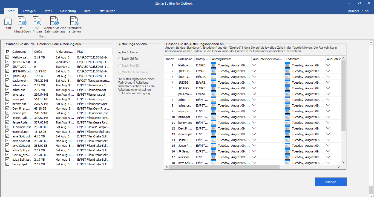Open Enddatum calendar icon for row 17
Image resolution: width=374 pixels, height=197 pixels.
pyautogui.click(x=287, y=157)
